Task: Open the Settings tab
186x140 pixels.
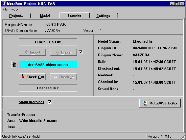Action: (x=103, y=16)
